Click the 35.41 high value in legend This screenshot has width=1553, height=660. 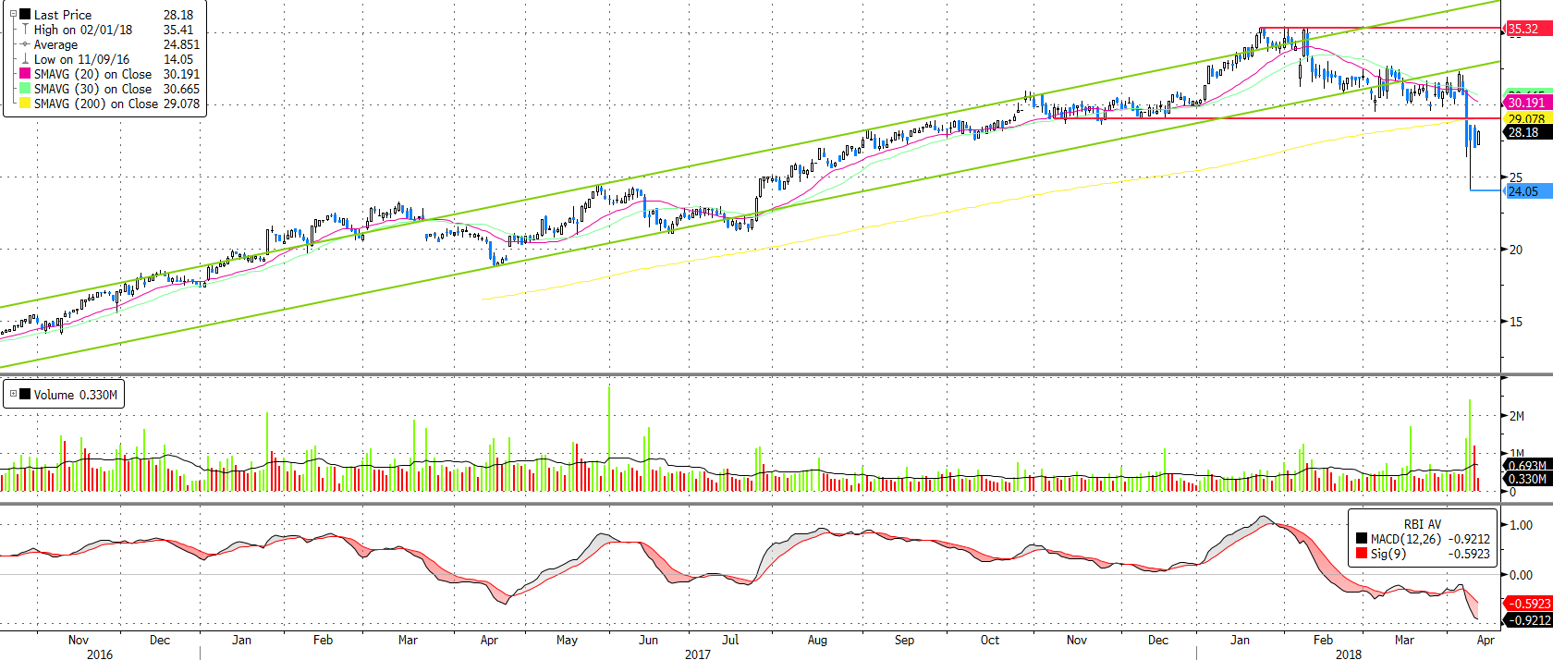178,30
